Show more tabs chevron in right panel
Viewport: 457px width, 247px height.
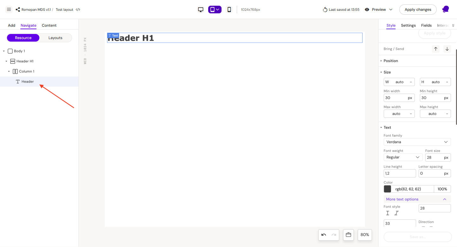click(x=453, y=25)
